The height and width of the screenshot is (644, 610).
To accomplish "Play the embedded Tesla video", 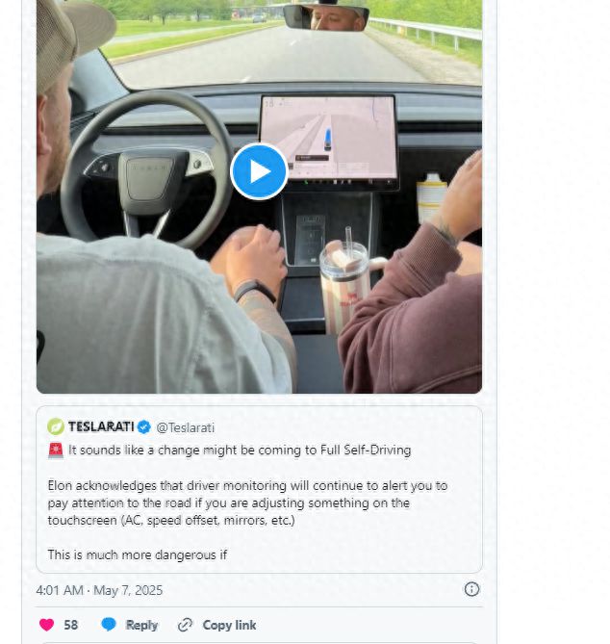I will [x=259, y=171].
